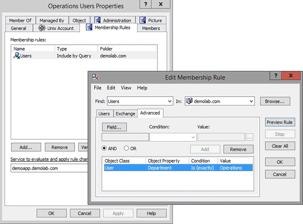
Task: Click Help in Operations Users Properties
Action: [151, 213]
